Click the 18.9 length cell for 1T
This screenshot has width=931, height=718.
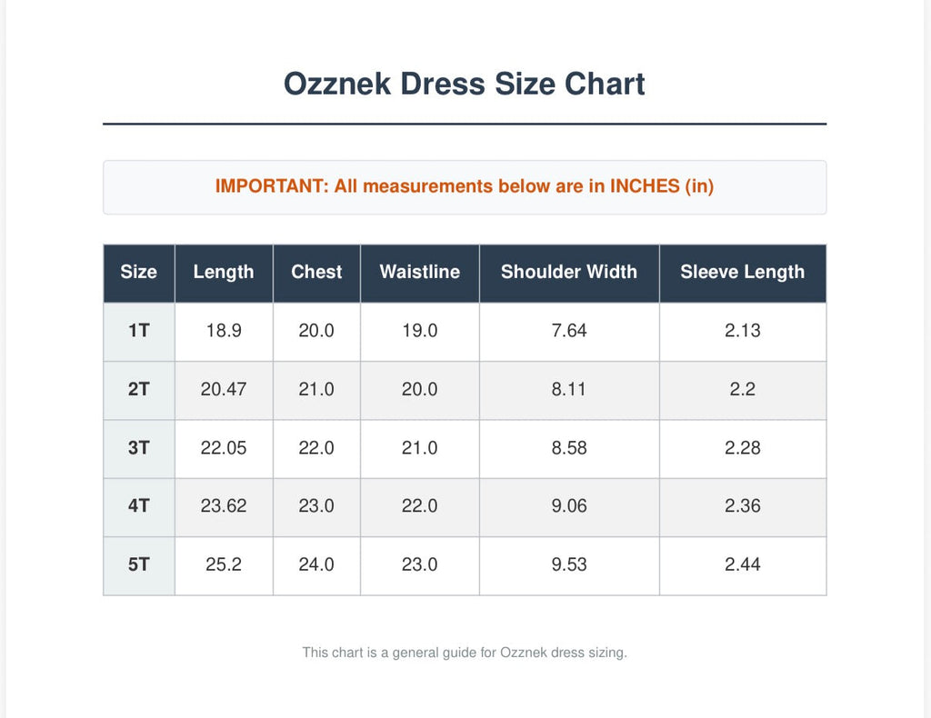[224, 332]
